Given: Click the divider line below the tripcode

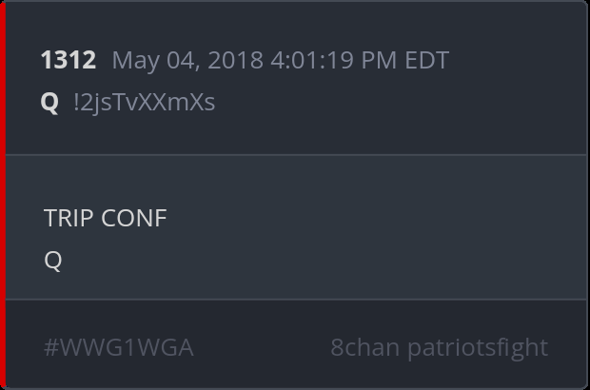Looking at the screenshot, I should pyautogui.click(x=297, y=154).
